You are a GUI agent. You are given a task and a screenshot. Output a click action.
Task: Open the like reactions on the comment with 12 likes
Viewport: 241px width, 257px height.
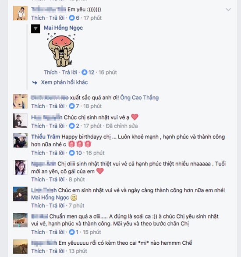tap(84, 72)
